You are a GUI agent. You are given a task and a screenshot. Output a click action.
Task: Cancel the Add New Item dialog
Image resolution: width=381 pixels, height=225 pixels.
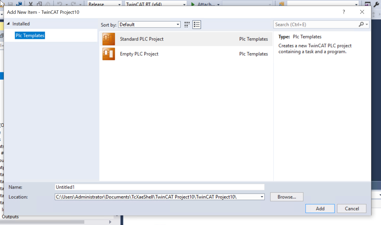[352, 209]
